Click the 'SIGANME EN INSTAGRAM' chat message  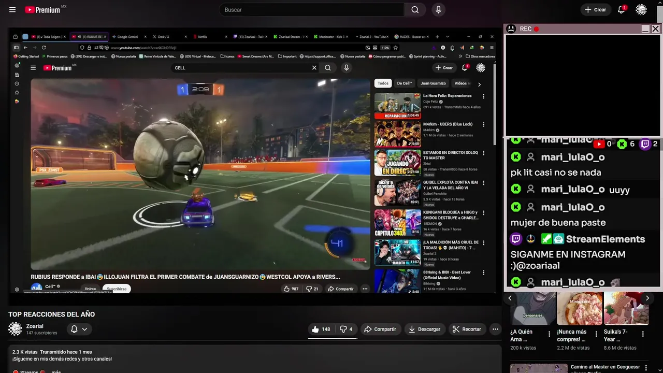(x=568, y=260)
